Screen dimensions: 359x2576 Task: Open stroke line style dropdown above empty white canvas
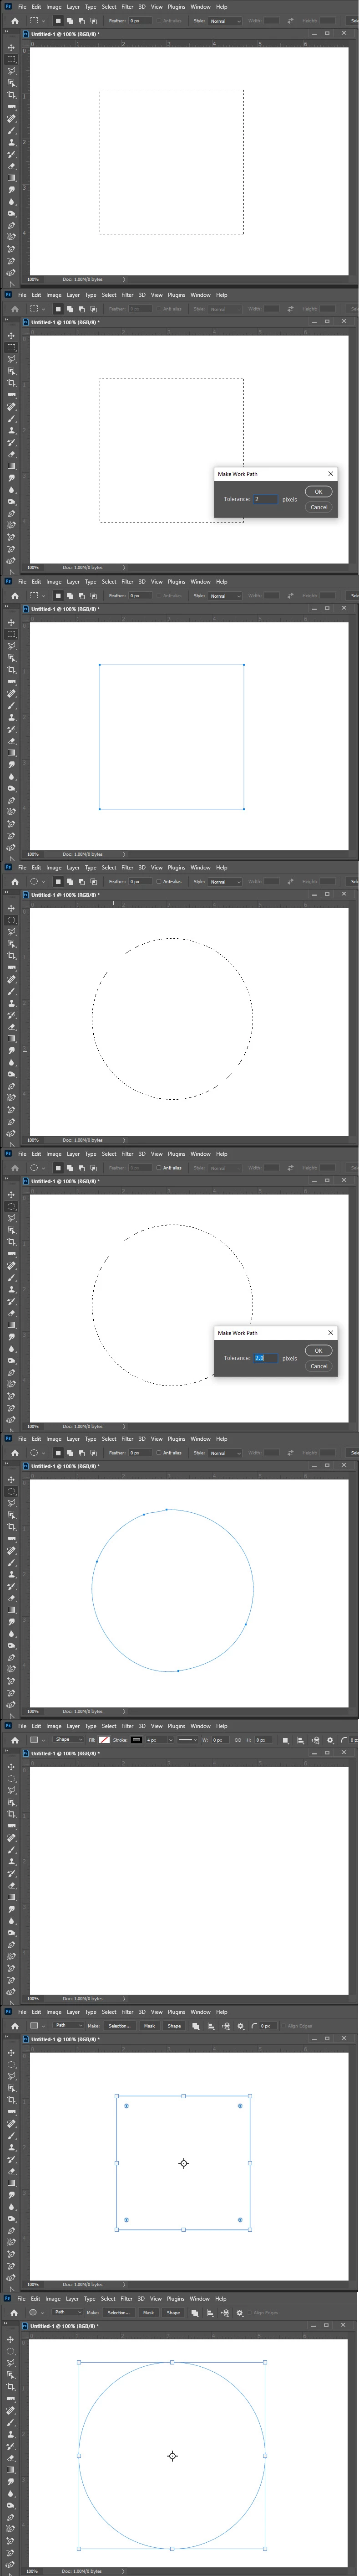point(189,1740)
